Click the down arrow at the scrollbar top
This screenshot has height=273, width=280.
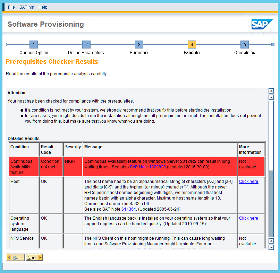click(271, 97)
